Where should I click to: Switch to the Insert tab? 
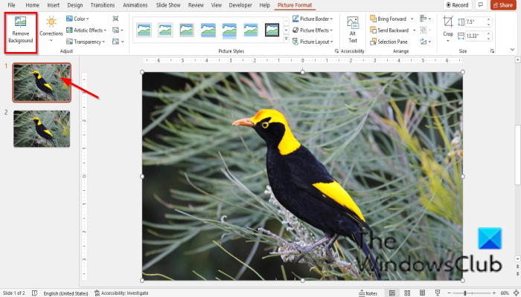[53, 5]
